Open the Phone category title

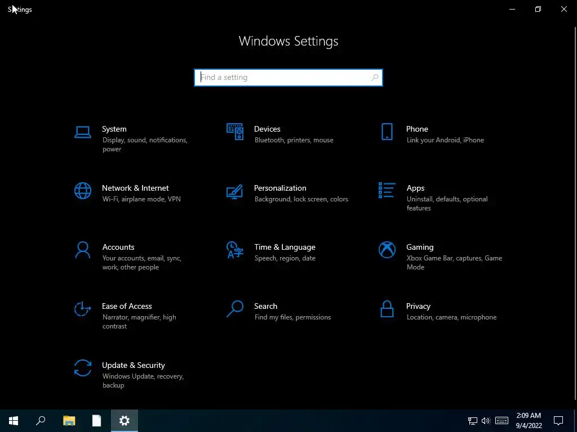tap(417, 129)
